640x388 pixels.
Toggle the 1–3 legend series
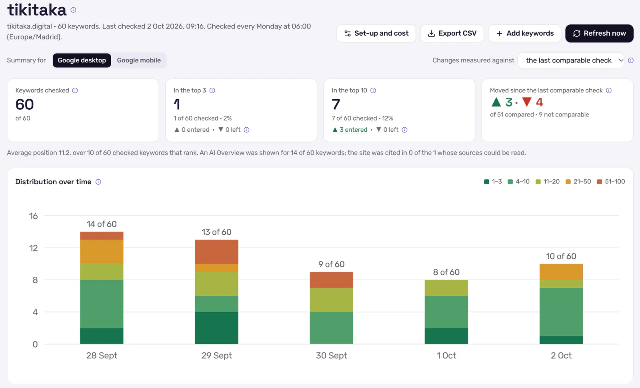tap(493, 182)
